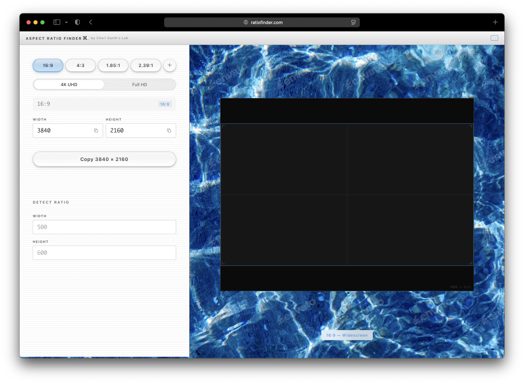Image resolution: width=524 pixels, height=384 pixels.
Task: Click the 16:9 ratio input field
Action: (x=104, y=104)
